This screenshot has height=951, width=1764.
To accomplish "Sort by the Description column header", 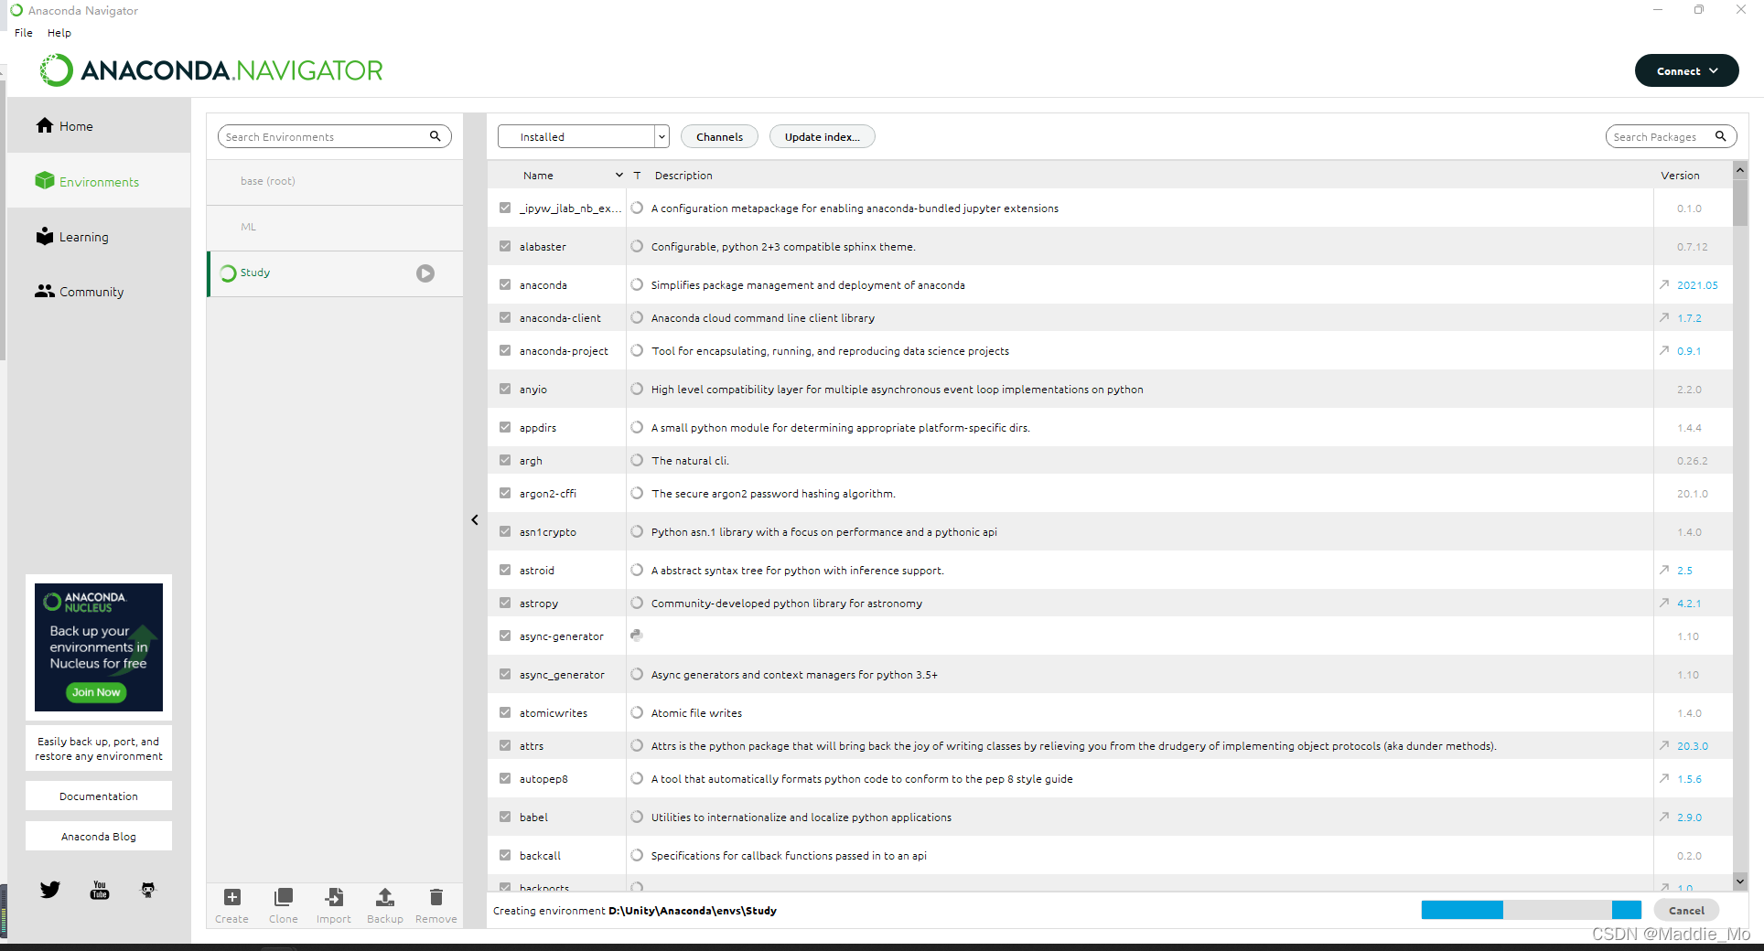I will coord(683,176).
